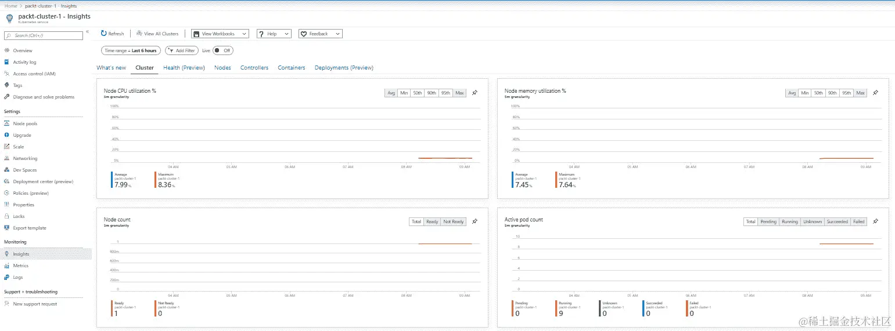
Task: Open the Activity log icon
Action: point(6,62)
